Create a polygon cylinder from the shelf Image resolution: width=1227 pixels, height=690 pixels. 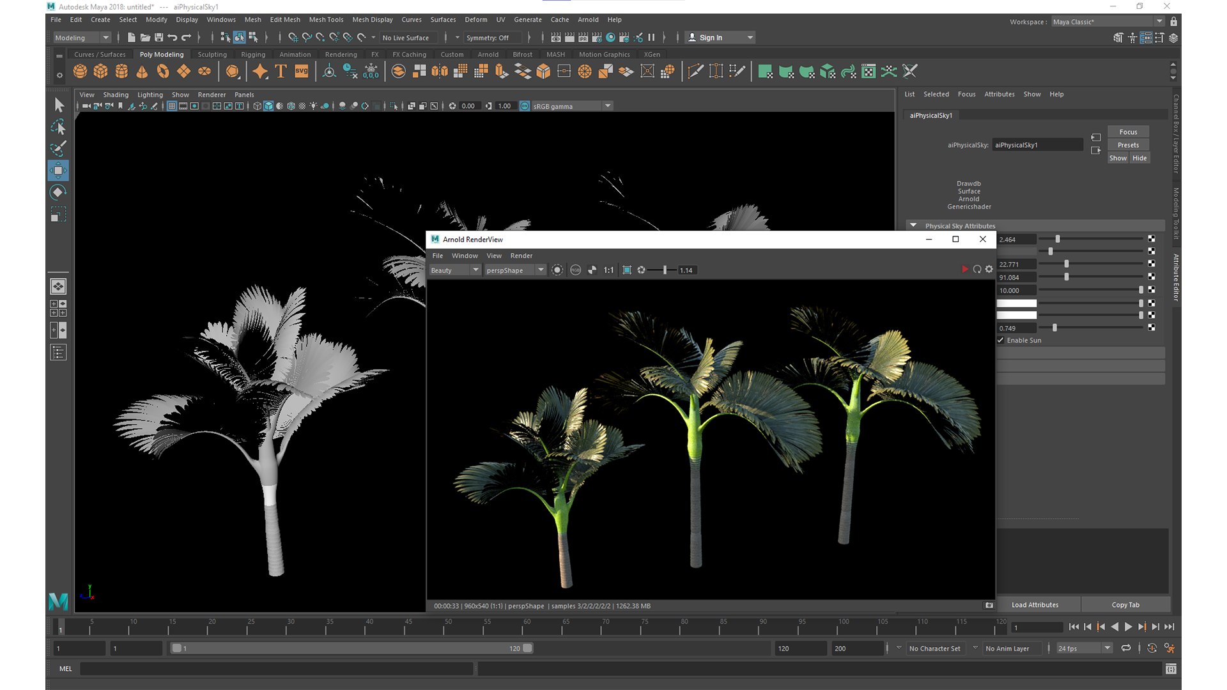[121, 72]
